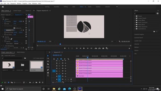Step forward one frame
Screen dimensions: 161x91
[x=88, y=48]
